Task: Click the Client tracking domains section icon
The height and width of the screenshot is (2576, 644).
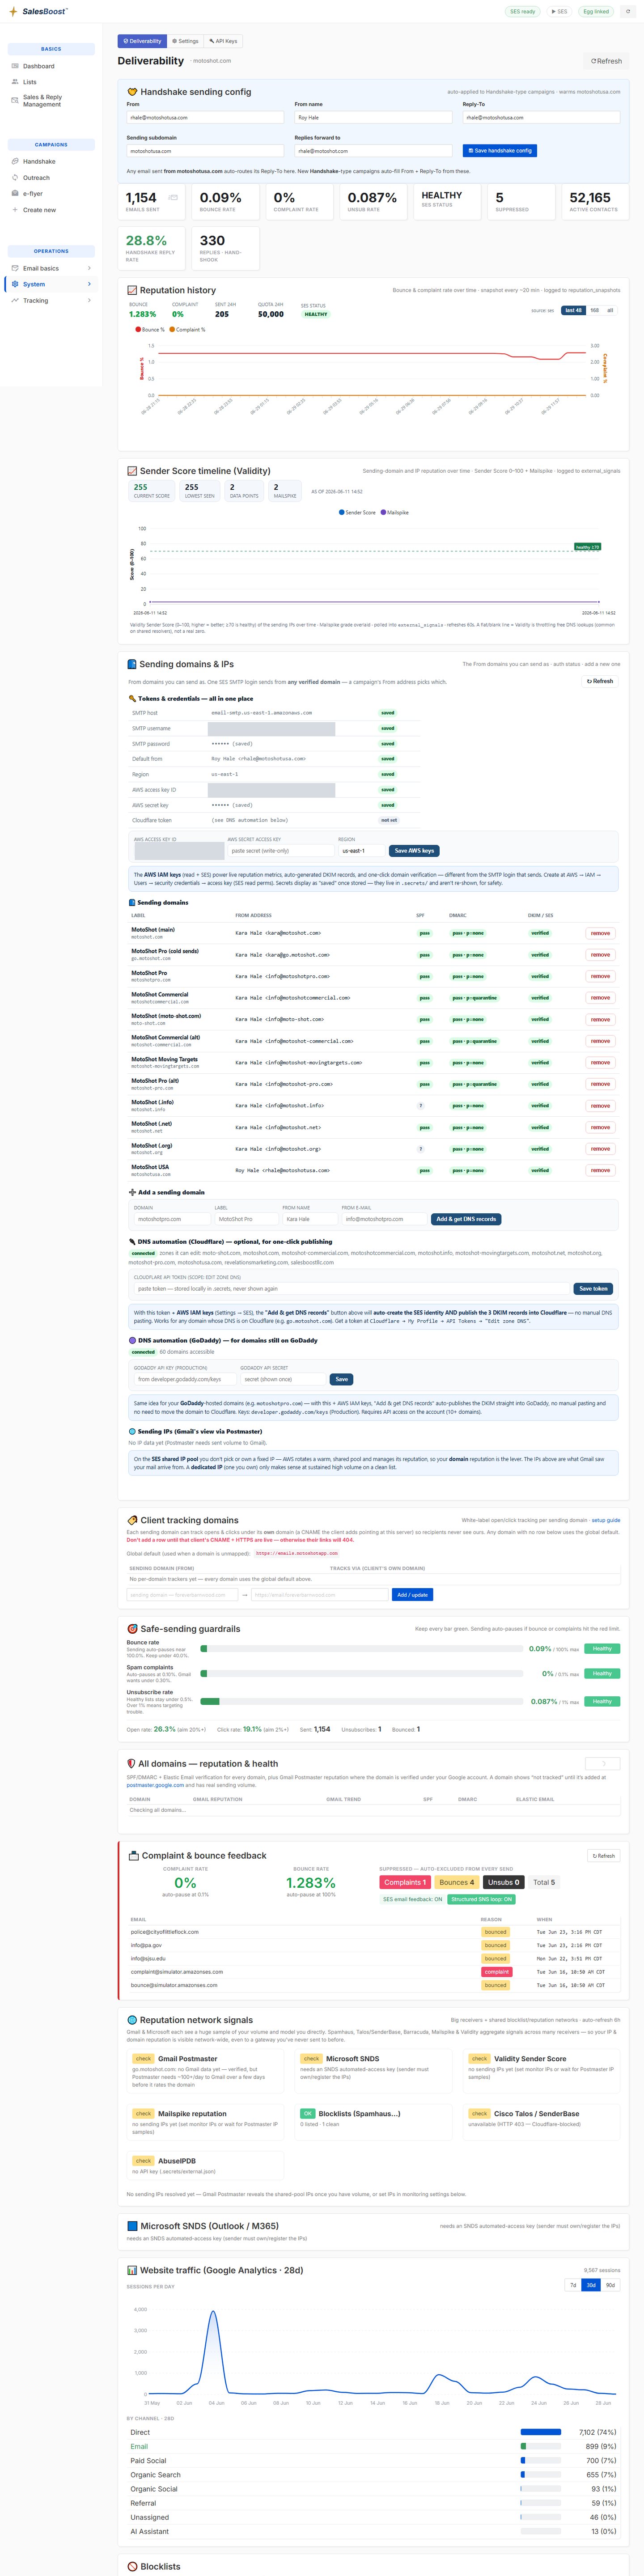Action: [x=133, y=1520]
